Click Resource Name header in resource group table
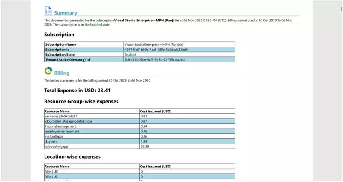Image resolution: width=343 pixels, height=182 pixels. pos(92,111)
